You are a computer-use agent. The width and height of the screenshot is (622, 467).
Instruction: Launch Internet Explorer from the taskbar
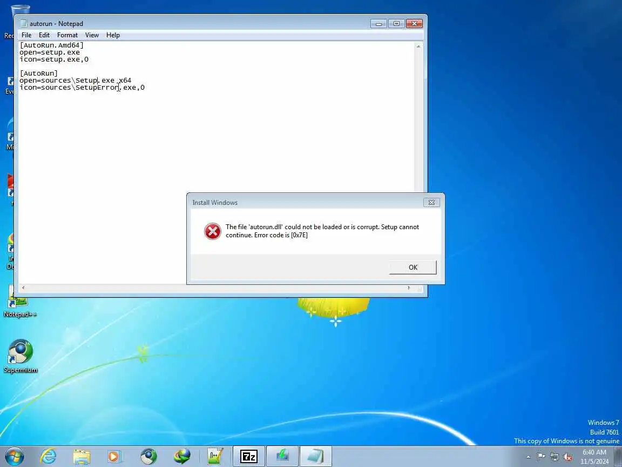pos(49,456)
